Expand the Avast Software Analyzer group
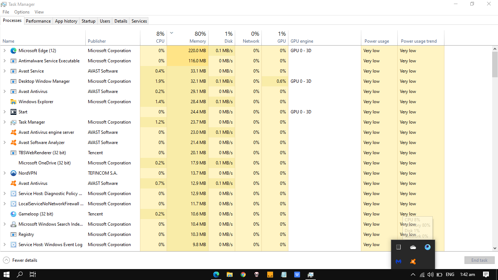This screenshot has height=280, width=498. coord(5,143)
